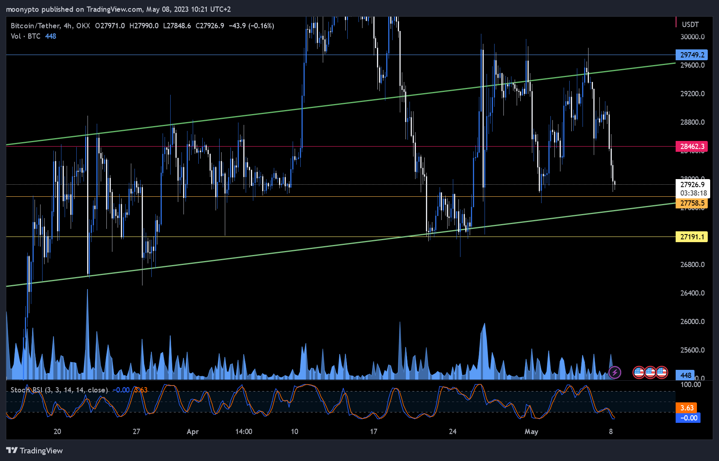Image resolution: width=719 pixels, height=461 pixels.
Task: Click the 28800.0 price axis tick
Action: (x=693, y=122)
